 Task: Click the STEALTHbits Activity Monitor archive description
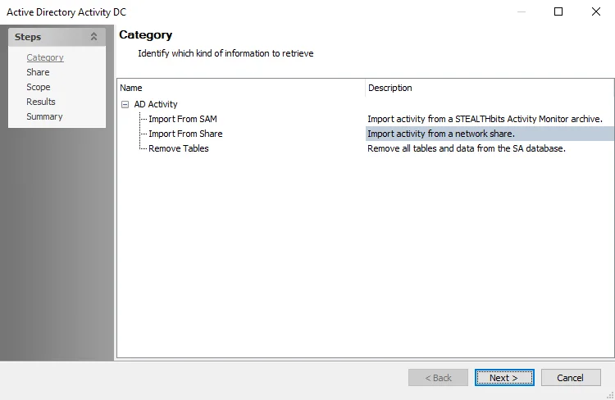click(485, 119)
